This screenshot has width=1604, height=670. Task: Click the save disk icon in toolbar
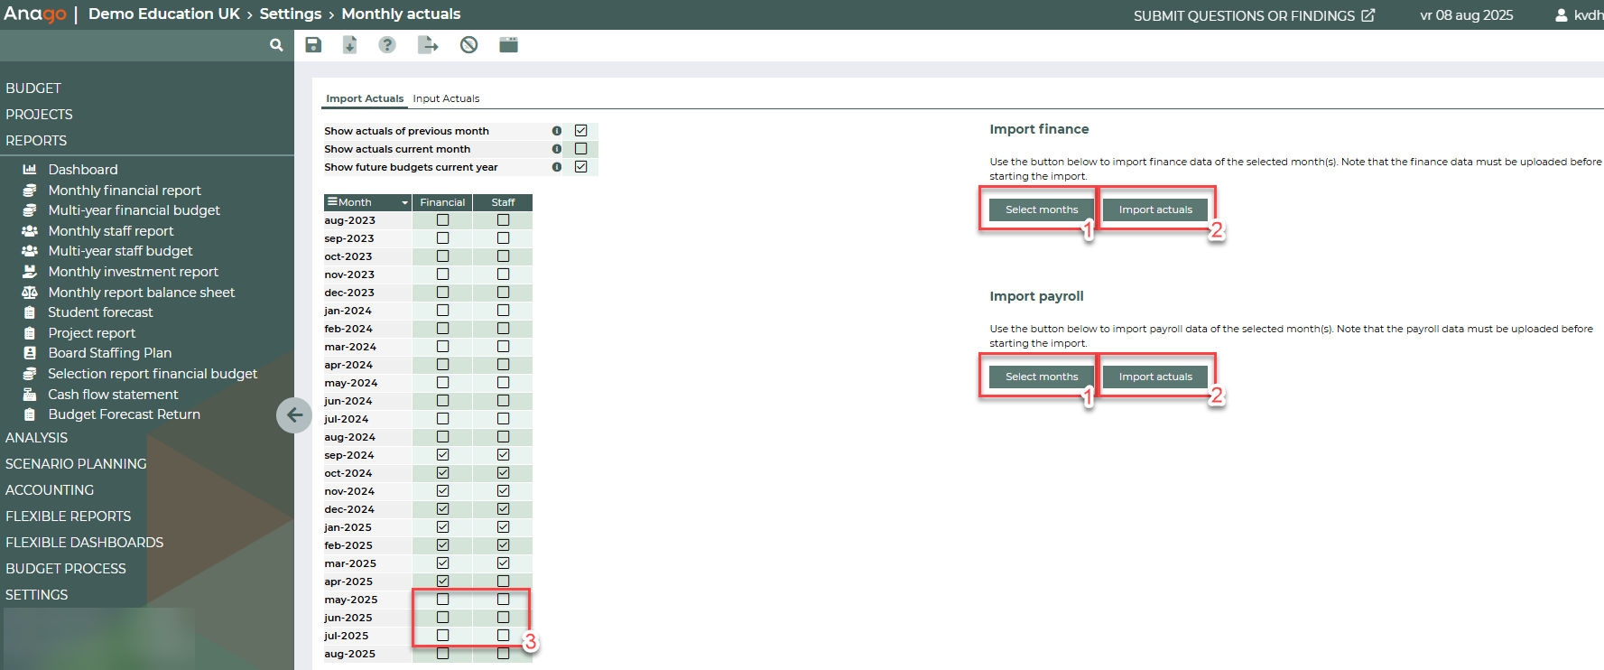click(313, 45)
